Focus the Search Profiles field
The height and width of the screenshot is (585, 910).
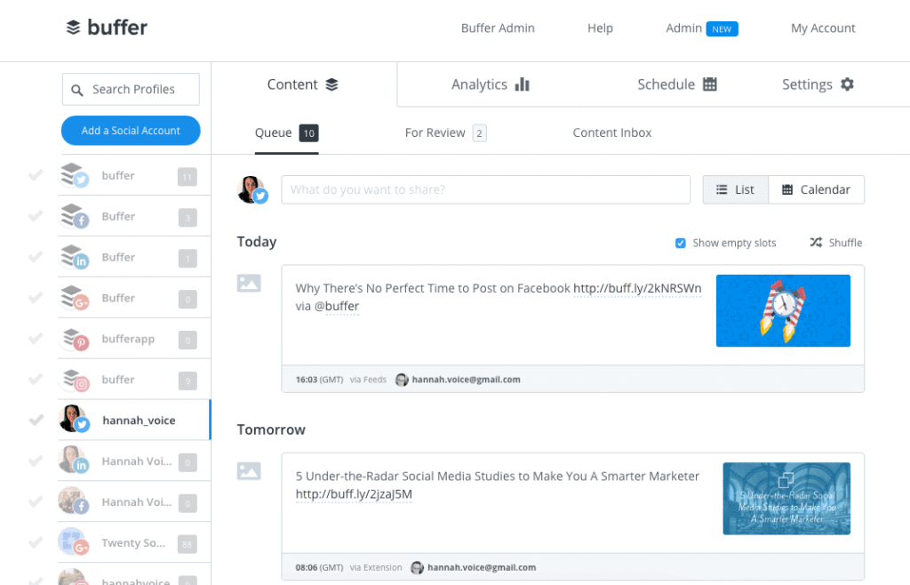point(131,90)
